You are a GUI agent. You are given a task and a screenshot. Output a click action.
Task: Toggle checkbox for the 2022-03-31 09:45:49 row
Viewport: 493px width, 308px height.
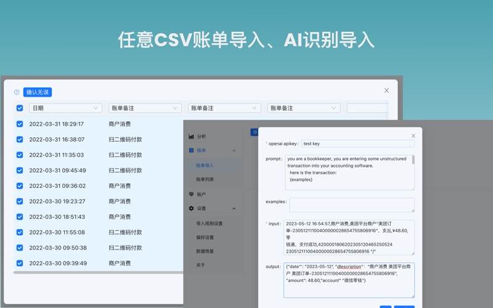point(20,171)
